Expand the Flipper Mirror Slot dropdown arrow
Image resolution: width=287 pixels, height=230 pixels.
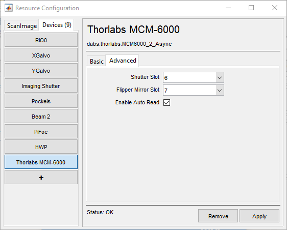(220, 90)
